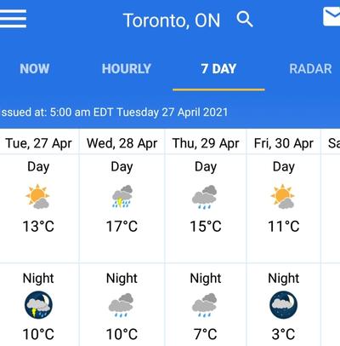Screen dimensions: 340x346
Task: Switch to the HOURLY tab
Action: [127, 69]
